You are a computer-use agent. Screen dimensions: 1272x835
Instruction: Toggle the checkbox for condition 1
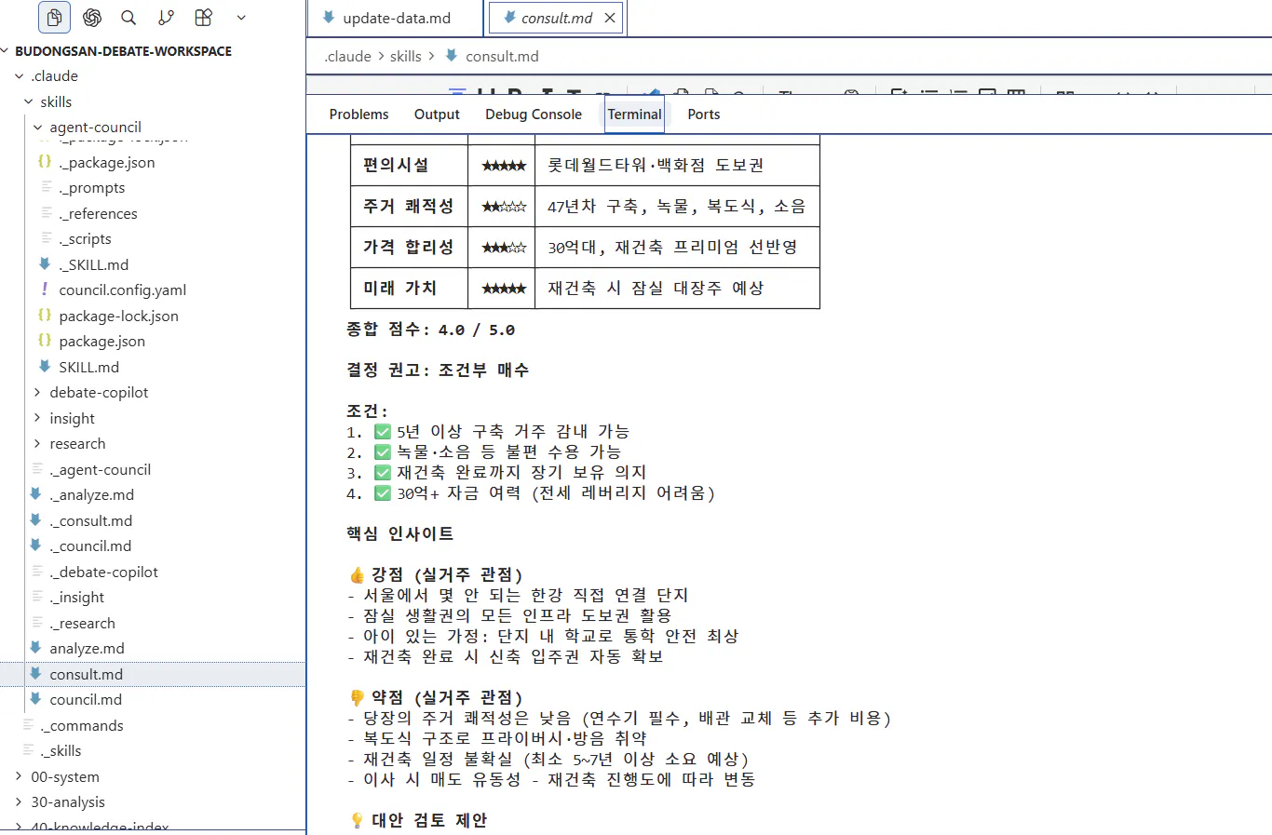(x=383, y=431)
